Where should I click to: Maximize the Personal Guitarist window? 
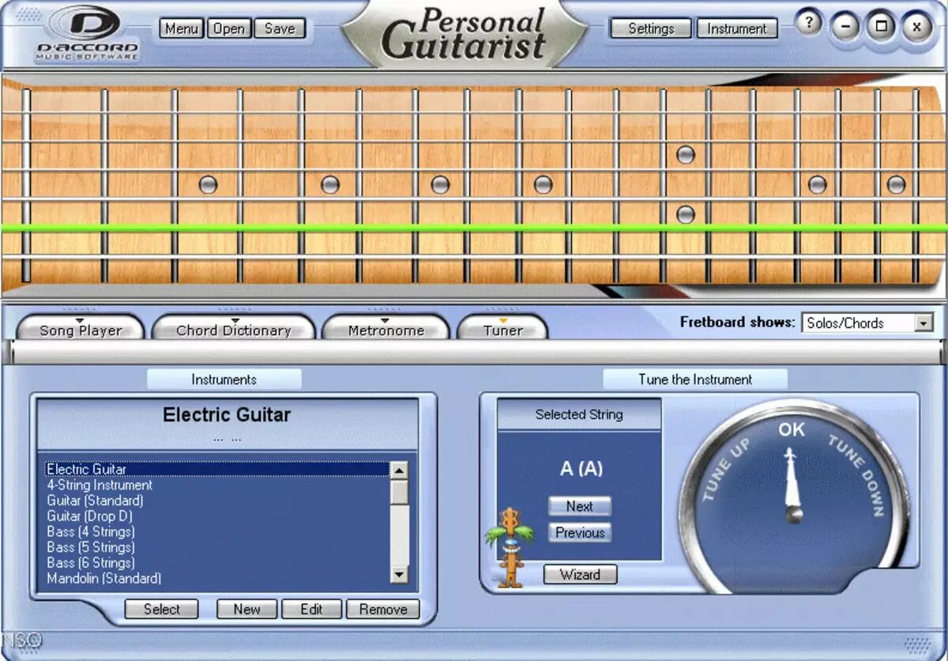point(881,26)
